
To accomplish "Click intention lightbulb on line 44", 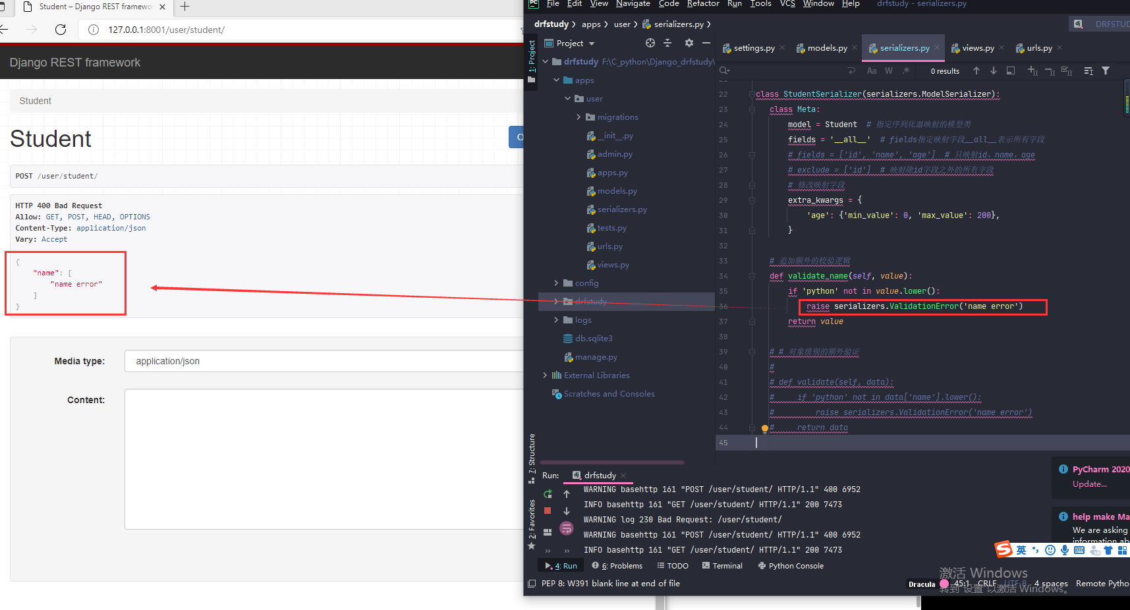I will (765, 429).
